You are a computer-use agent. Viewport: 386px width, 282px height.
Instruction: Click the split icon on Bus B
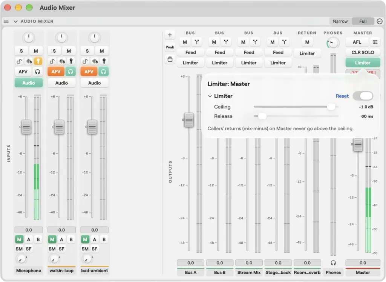(x=226, y=42)
